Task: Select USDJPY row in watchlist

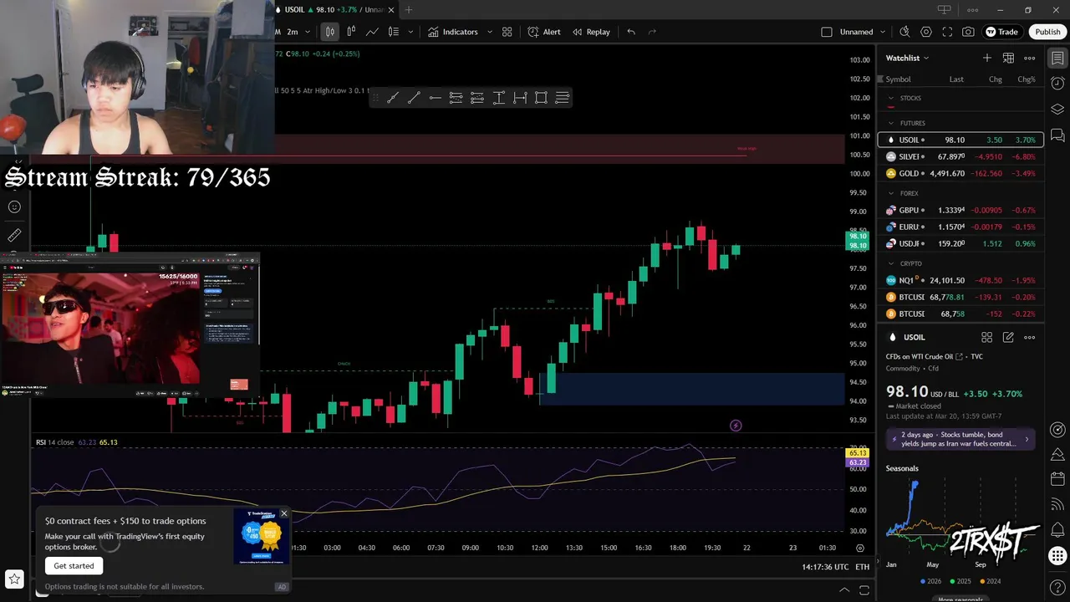Action: tap(960, 243)
